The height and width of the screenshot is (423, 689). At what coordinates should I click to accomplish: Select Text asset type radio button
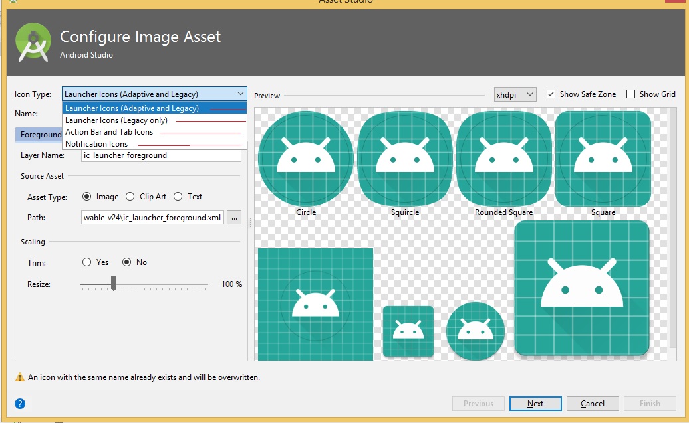click(x=178, y=197)
